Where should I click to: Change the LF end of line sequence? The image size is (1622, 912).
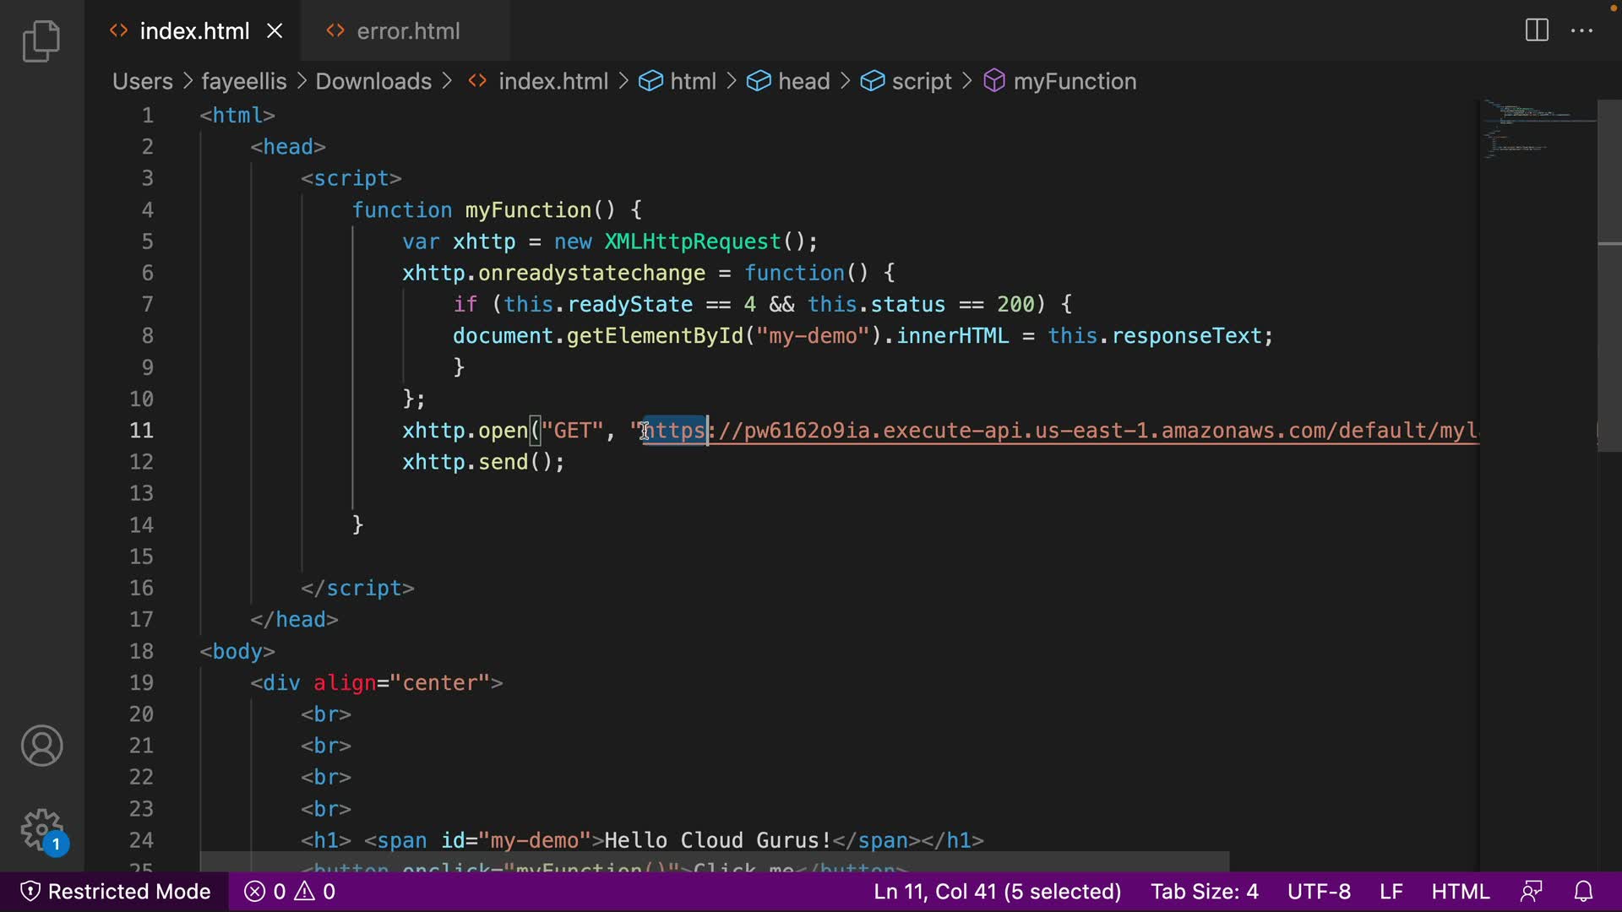click(1391, 892)
